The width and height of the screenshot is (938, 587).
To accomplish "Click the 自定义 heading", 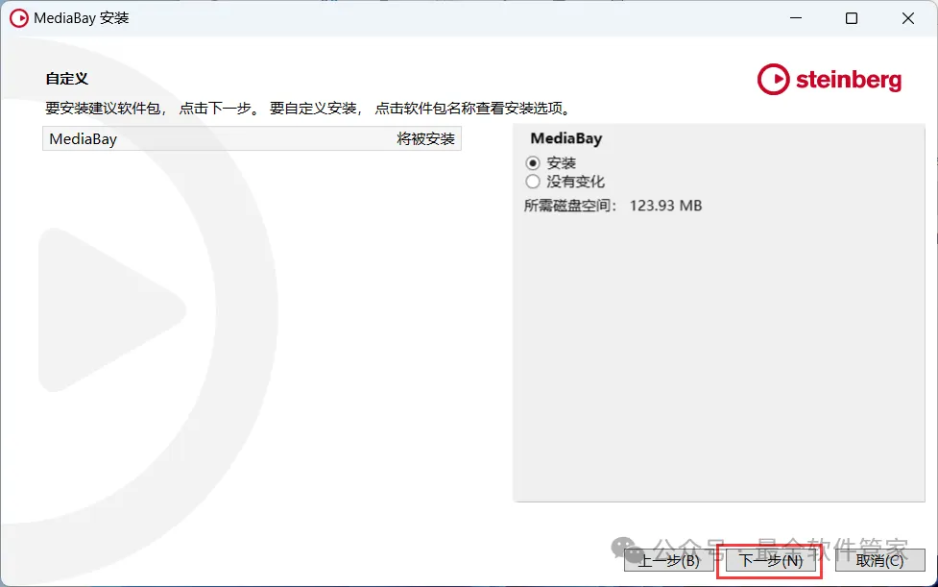I will 67,79.
